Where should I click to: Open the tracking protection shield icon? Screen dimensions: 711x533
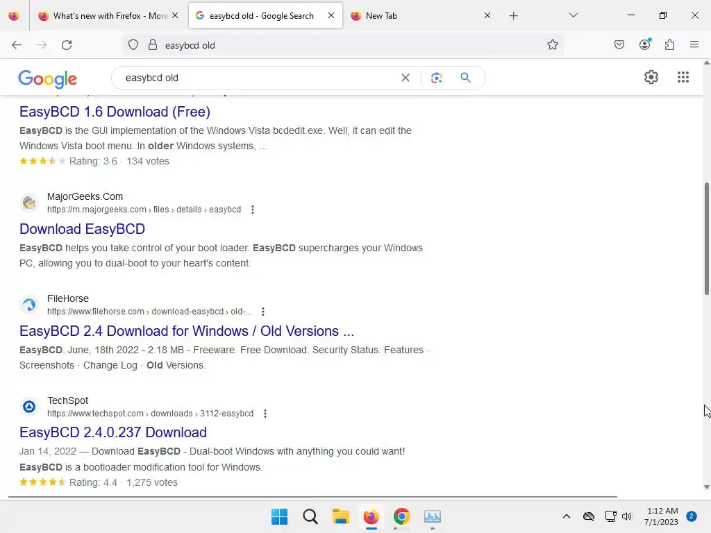[x=133, y=45]
